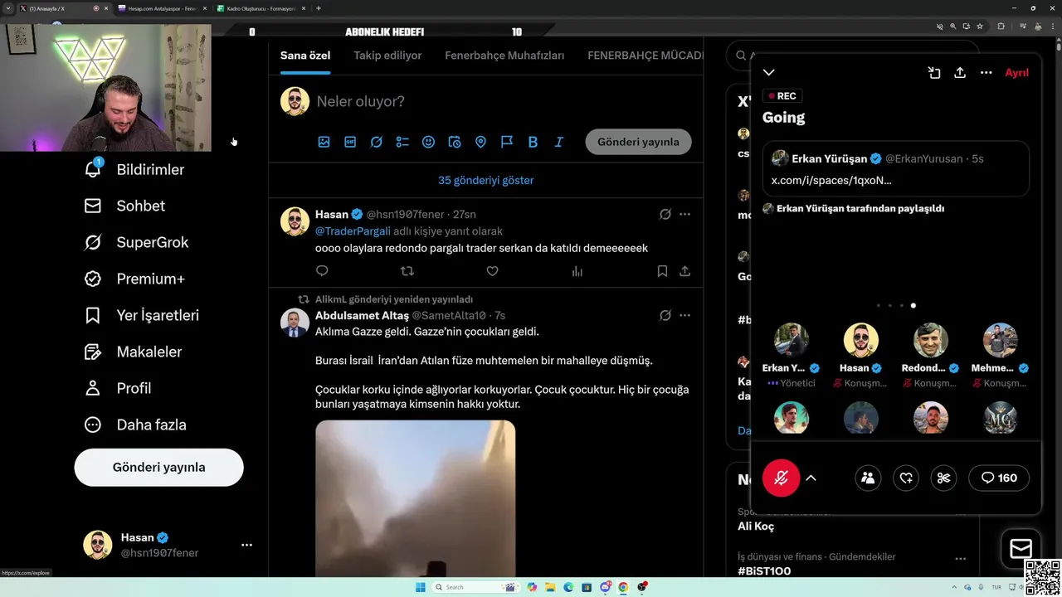The width and height of the screenshot is (1062, 597).
Task: Add image media to the post composer
Action: [324, 142]
